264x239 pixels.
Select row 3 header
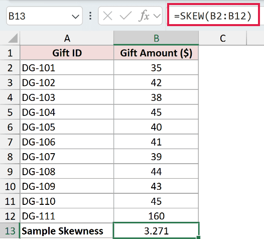tap(10, 82)
